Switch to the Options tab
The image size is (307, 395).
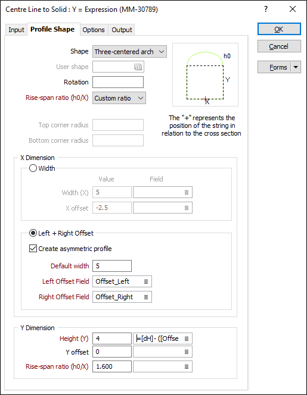point(94,30)
